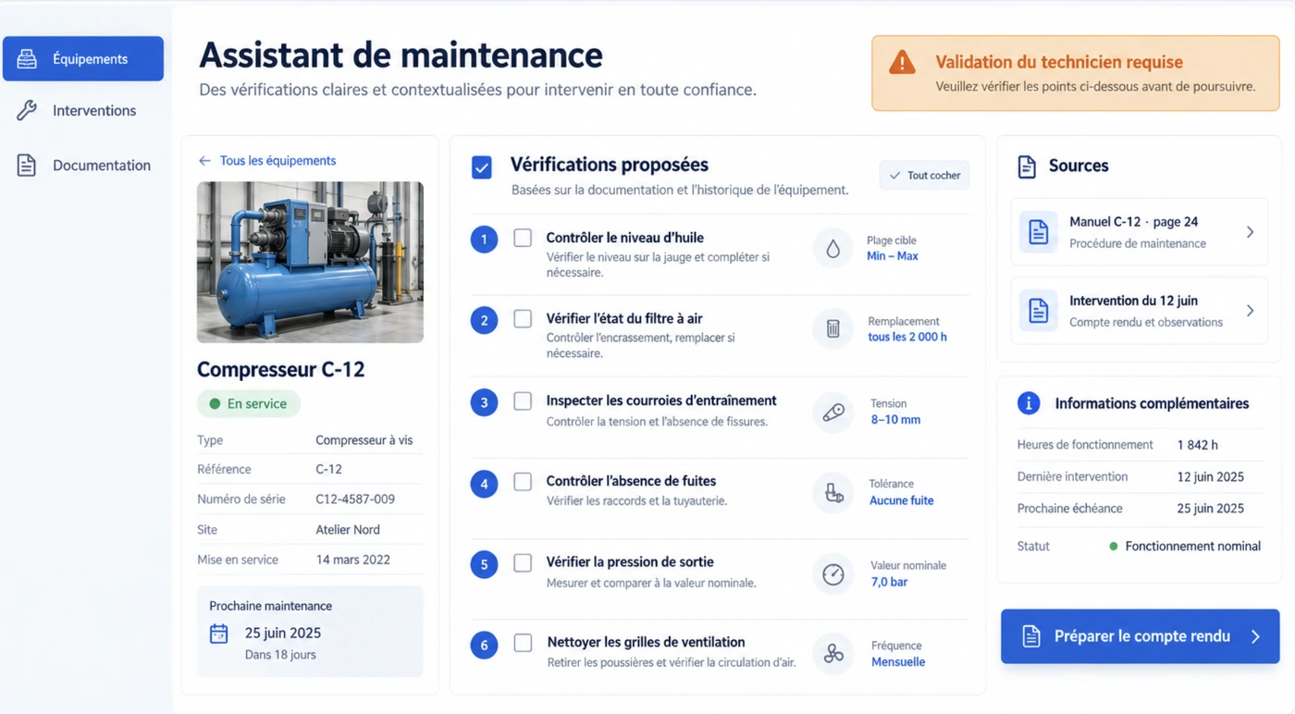This screenshot has height=714, width=1295.
Task: Click the 7,0 bar nominal value
Action: [x=889, y=582]
